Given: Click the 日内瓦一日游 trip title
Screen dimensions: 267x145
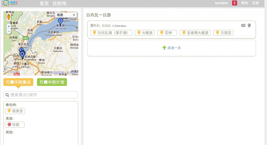Looking at the screenshot, I should click(99, 15).
